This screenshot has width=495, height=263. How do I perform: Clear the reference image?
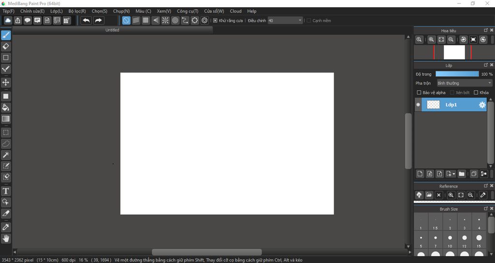pos(438,195)
